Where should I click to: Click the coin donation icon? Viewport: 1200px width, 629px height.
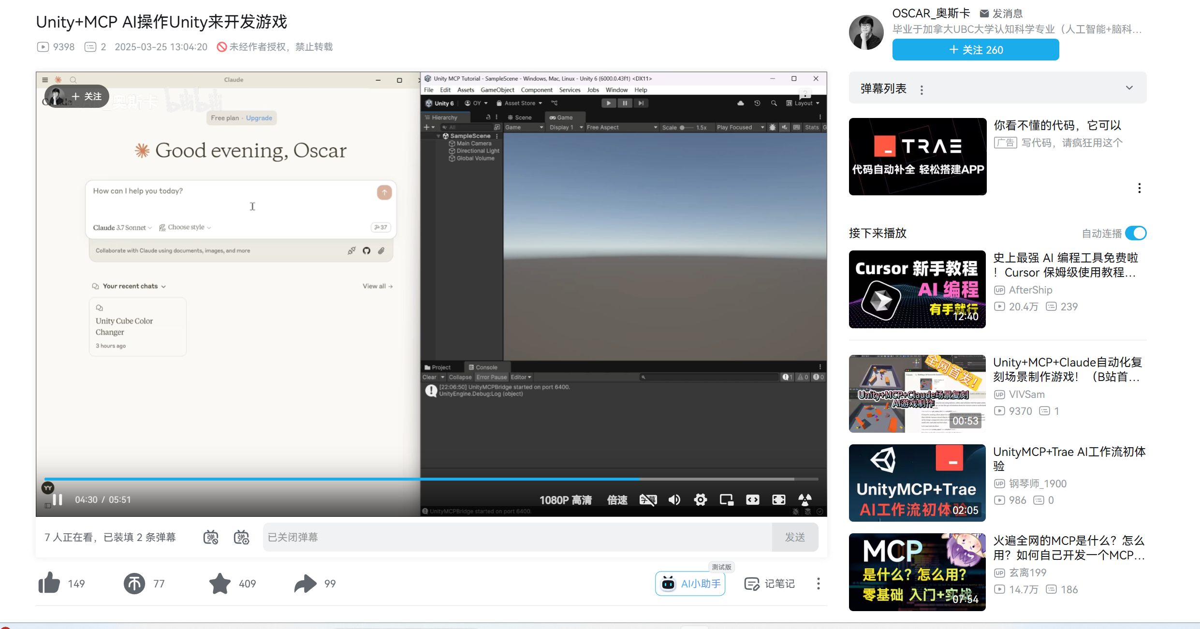(134, 583)
